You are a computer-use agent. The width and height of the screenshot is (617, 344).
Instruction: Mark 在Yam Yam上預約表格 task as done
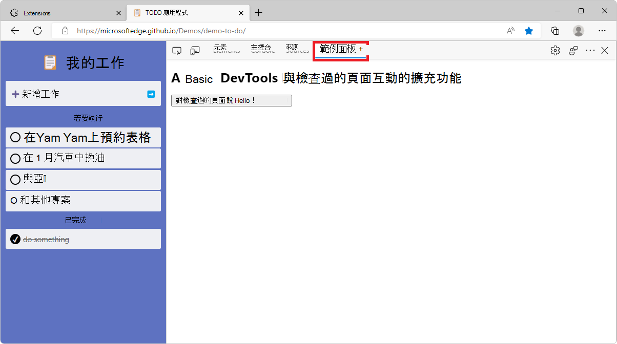click(15, 137)
